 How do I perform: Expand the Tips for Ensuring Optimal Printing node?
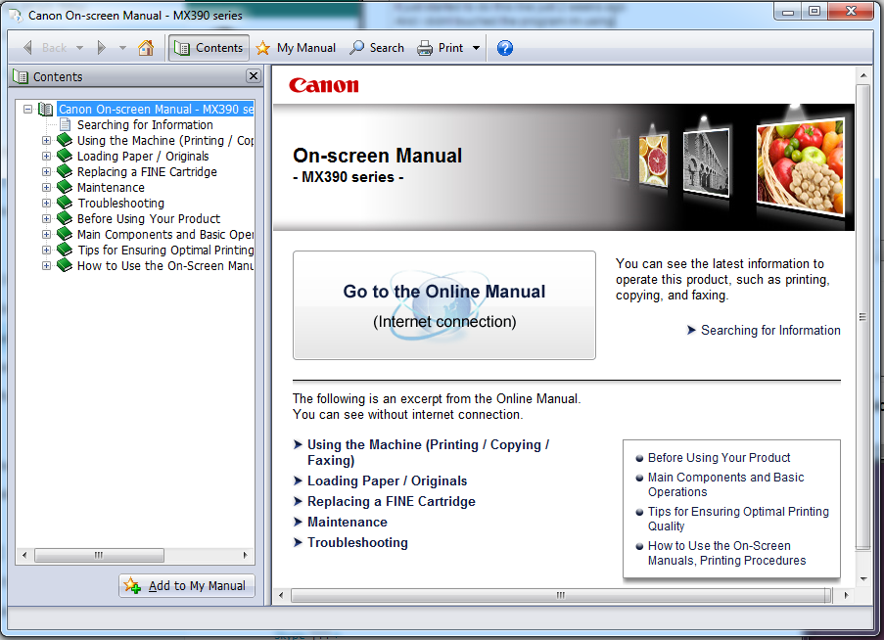47,250
